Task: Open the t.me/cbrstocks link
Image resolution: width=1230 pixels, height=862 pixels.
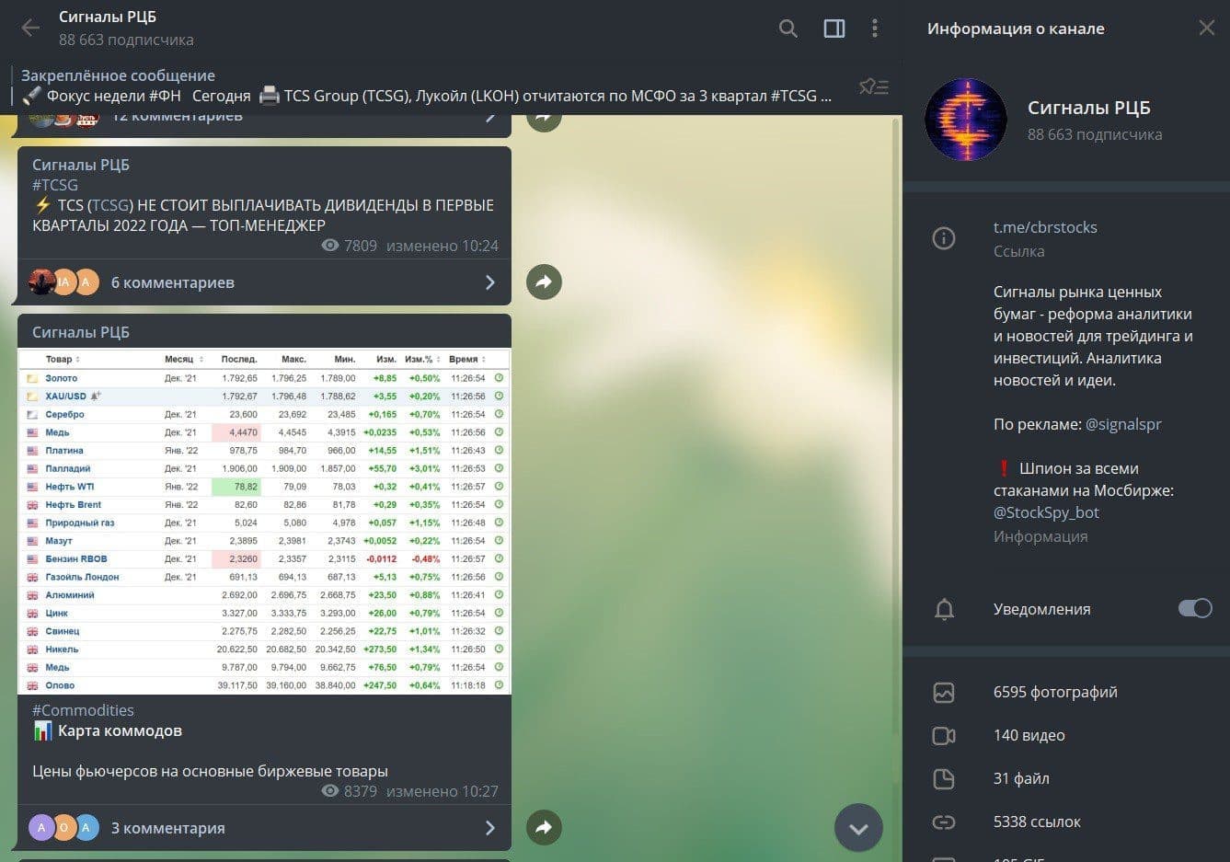Action: tap(1045, 227)
